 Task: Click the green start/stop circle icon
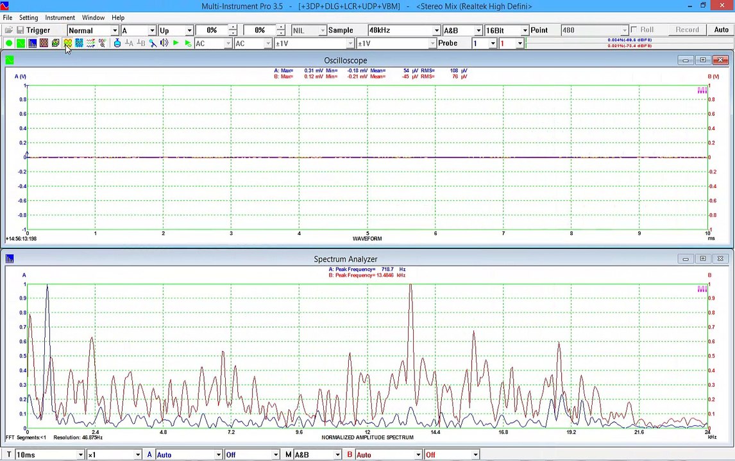click(x=9, y=44)
